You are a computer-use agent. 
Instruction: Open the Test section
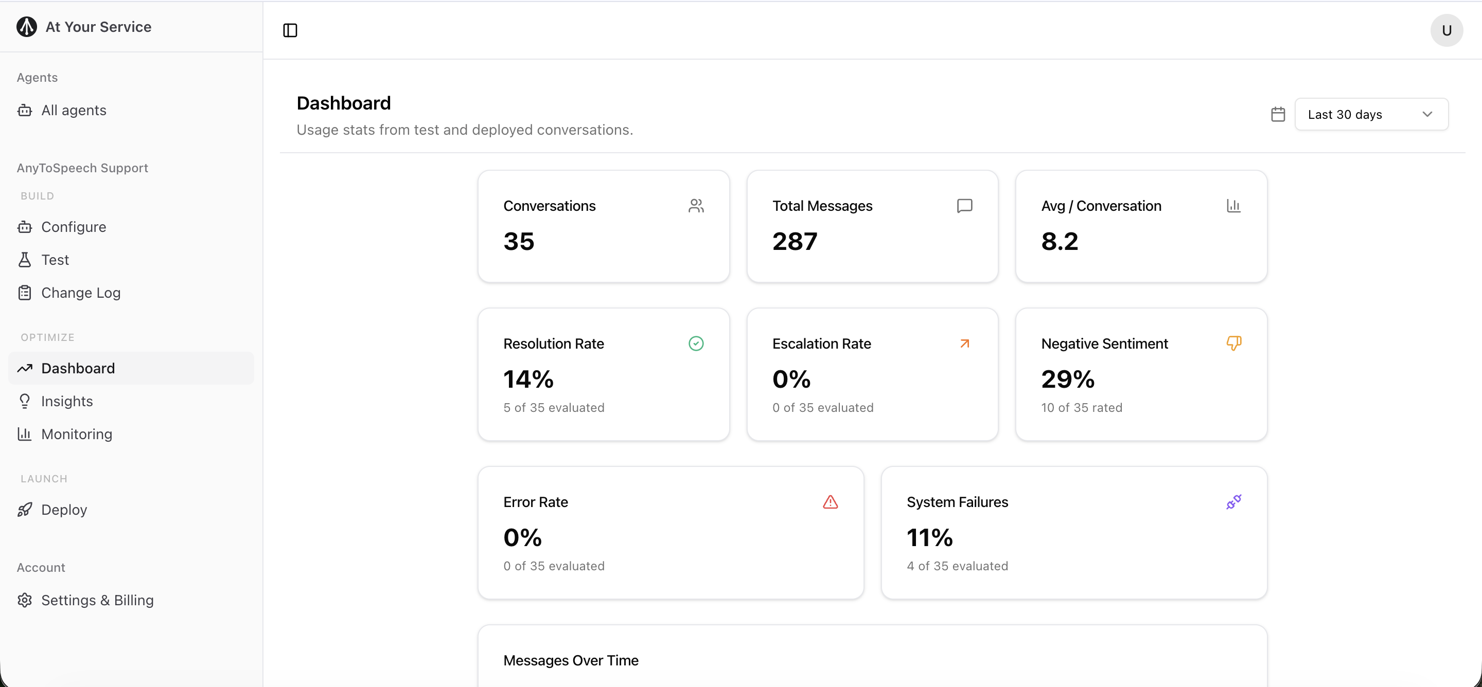coord(55,260)
